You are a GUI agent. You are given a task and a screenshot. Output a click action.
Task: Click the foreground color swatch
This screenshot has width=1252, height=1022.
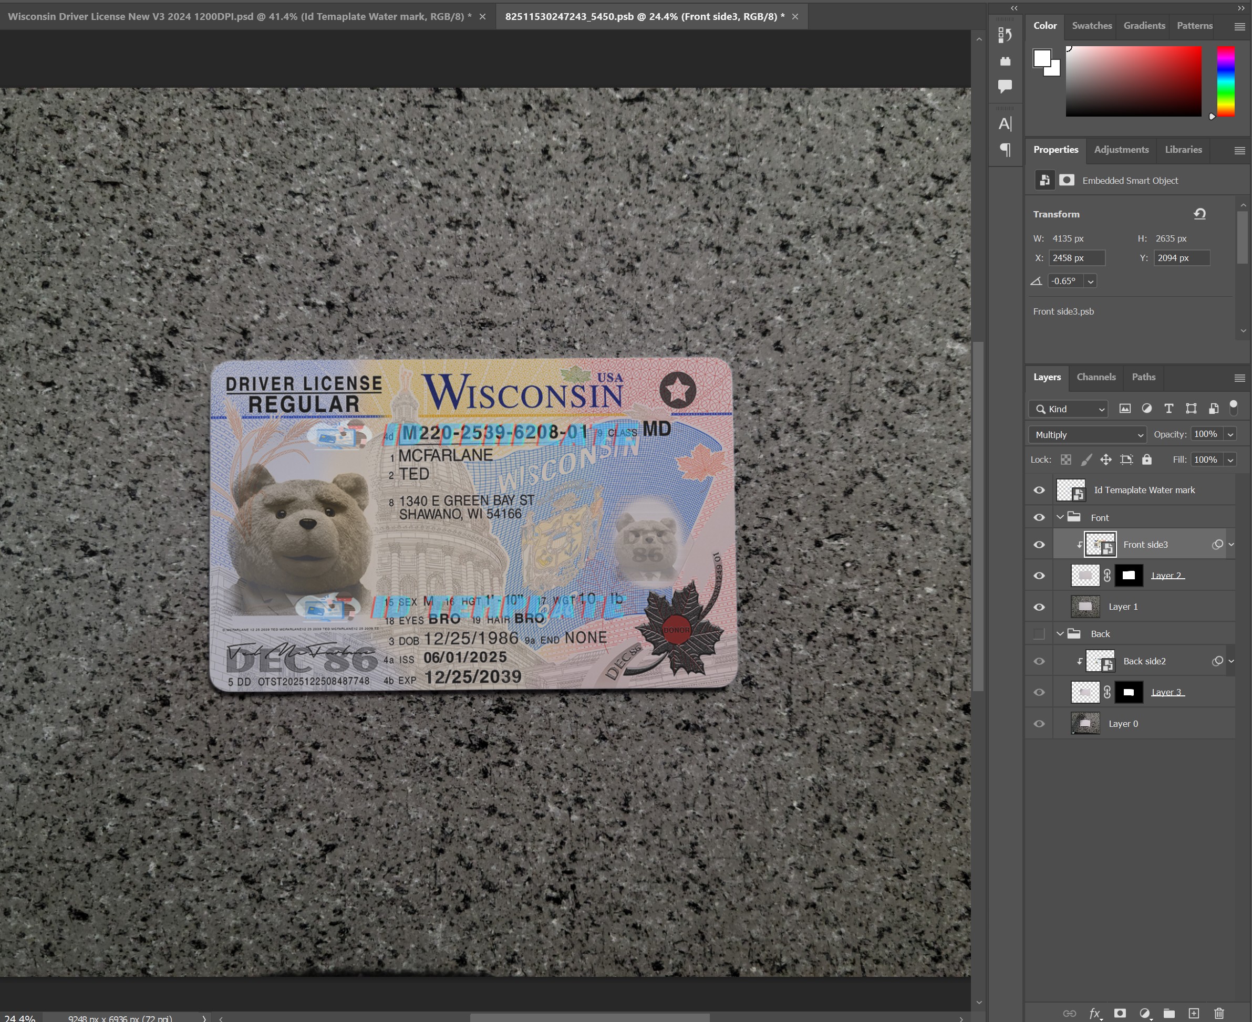1041,58
